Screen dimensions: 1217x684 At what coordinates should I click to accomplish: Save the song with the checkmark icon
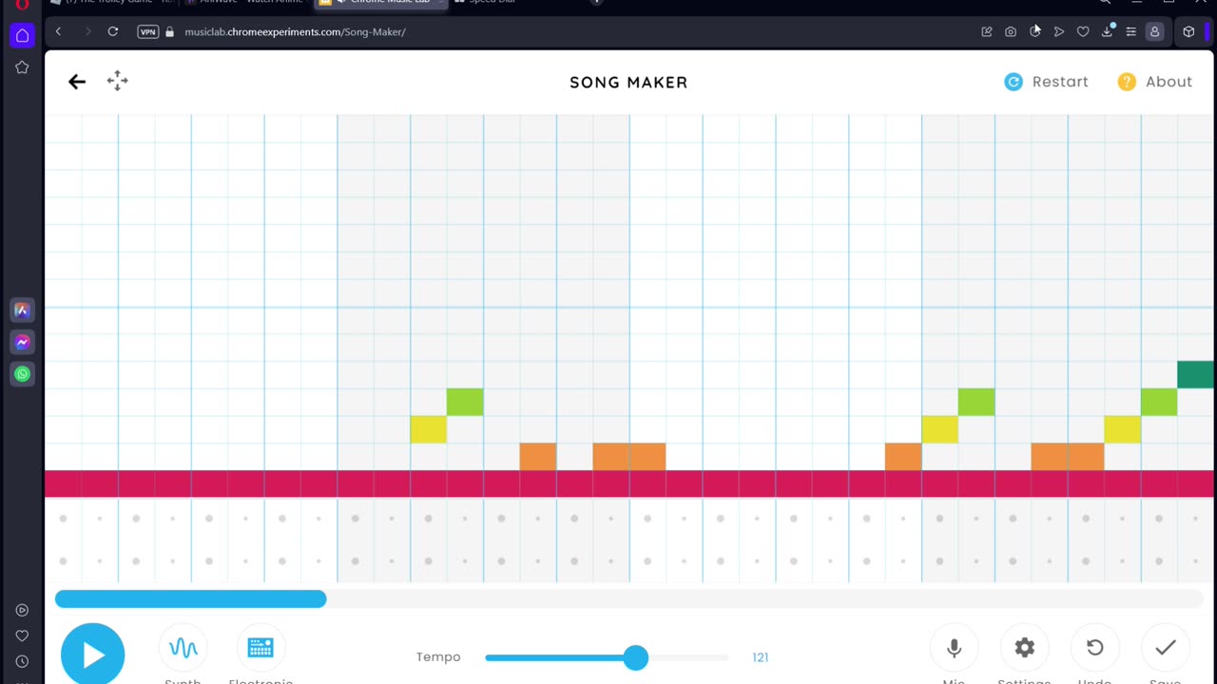point(1165,648)
